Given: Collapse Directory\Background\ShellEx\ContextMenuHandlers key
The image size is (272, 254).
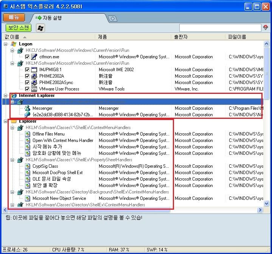Looking at the screenshot, I should pos(12,192).
